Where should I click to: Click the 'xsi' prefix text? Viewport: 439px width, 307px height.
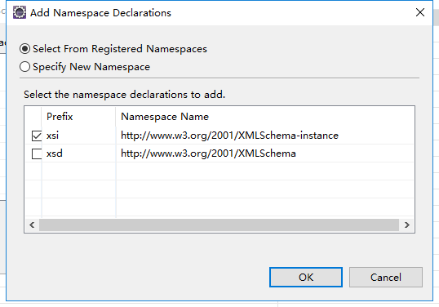52,136
